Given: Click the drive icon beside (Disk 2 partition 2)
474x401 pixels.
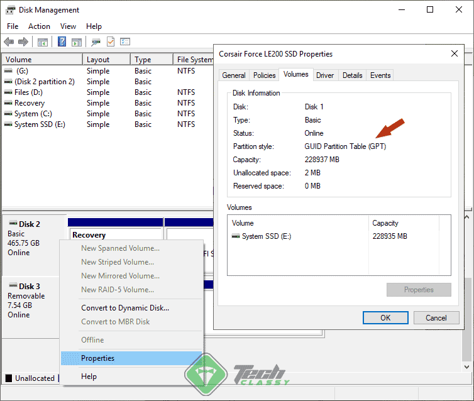Looking at the screenshot, I should tap(8, 82).
